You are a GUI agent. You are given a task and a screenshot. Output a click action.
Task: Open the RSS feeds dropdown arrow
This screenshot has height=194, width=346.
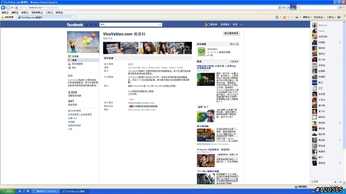pyautogui.click(x=288, y=17)
